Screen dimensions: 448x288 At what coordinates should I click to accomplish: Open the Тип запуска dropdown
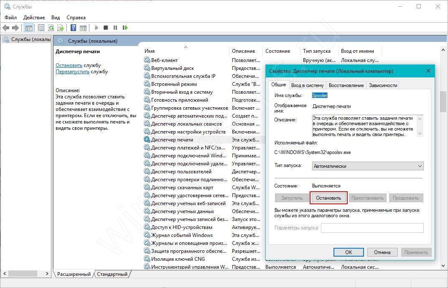(368, 166)
